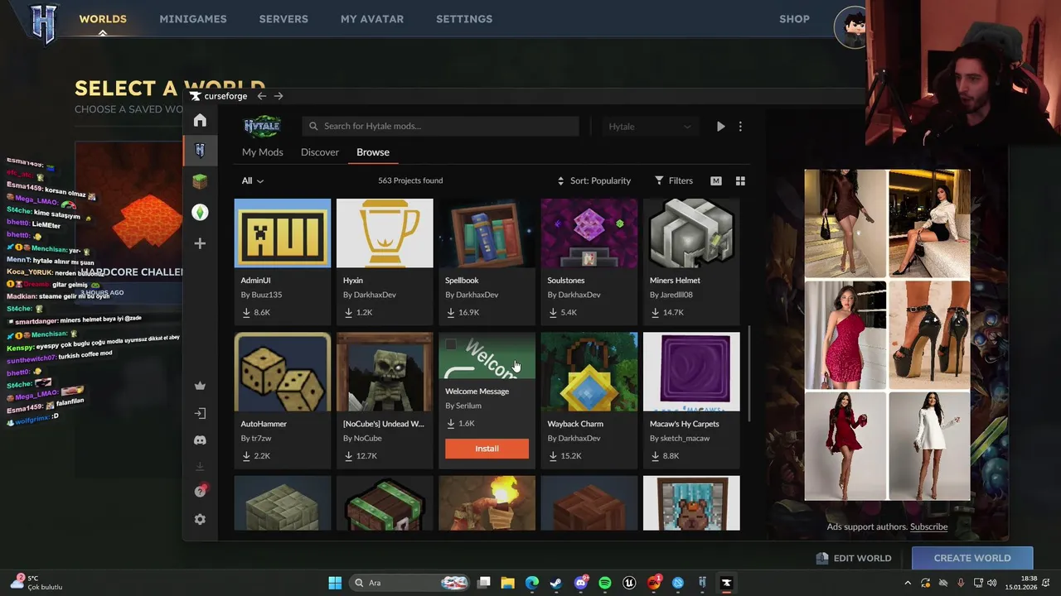Open WORLDS tab in Hytale launcher

(x=103, y=19)
